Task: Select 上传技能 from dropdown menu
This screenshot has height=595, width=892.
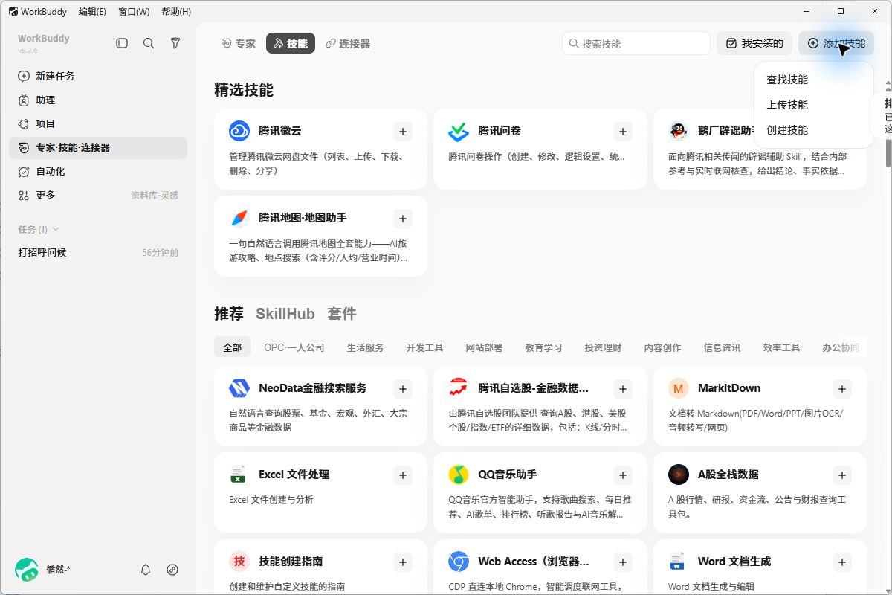Action: click(787, 105)
